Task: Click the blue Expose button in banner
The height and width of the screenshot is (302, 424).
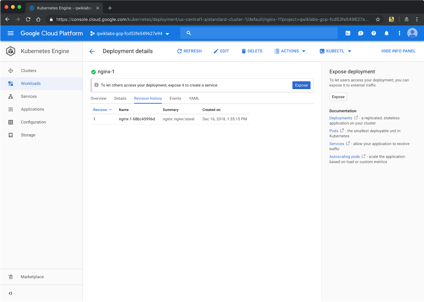Action: (x=301, y=85)
